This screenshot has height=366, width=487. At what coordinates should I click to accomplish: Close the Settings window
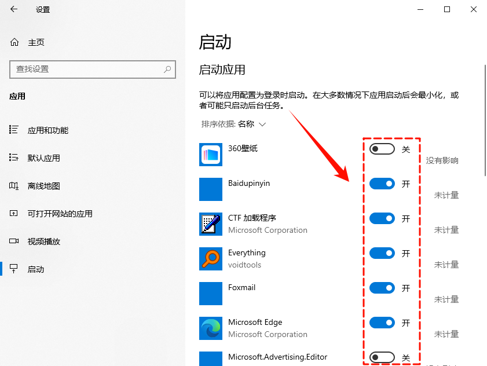[x=473, y=9]
